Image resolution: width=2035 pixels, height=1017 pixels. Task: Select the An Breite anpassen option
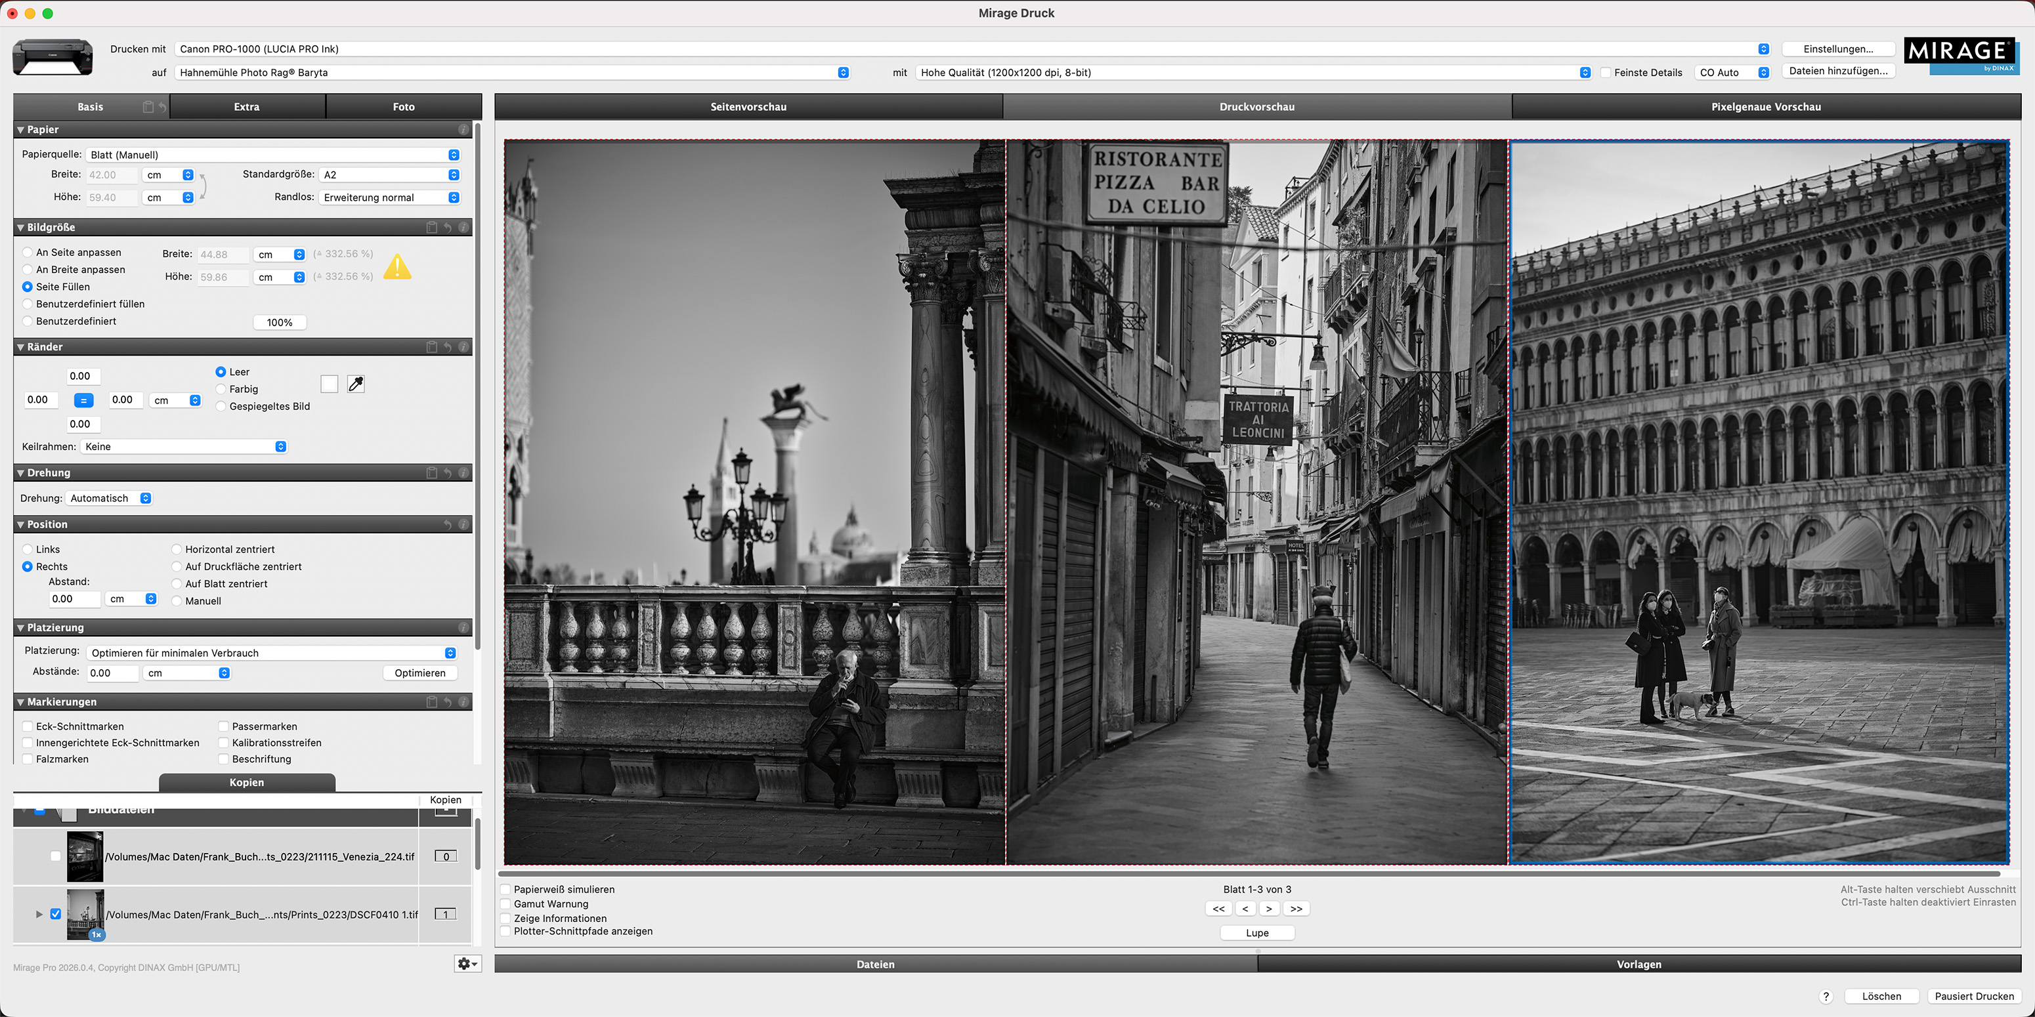[28, 270]
